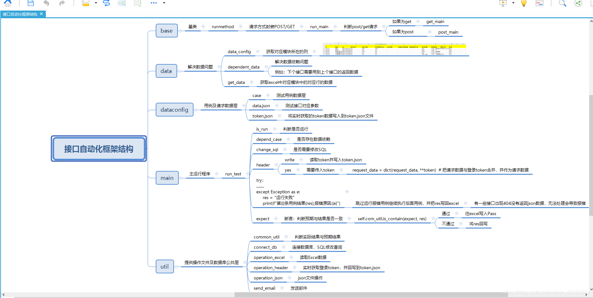Select the change_sql subtopic
Viewport: 593px width, 298px height.
(x=267, y=150)
